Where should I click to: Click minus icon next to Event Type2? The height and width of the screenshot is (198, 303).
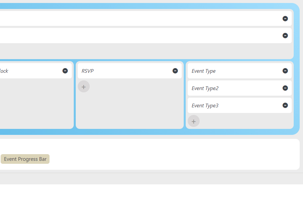[285, 88]
